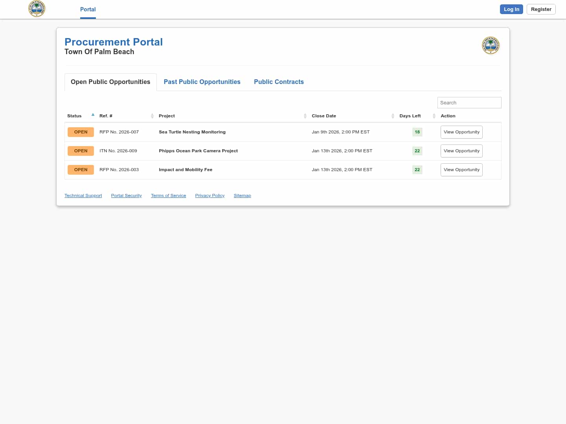This screenshot has width=566, height=424.
Task: View the Sea Turtle Nesting Monitoring opportunity
Action: click(461, 132)
